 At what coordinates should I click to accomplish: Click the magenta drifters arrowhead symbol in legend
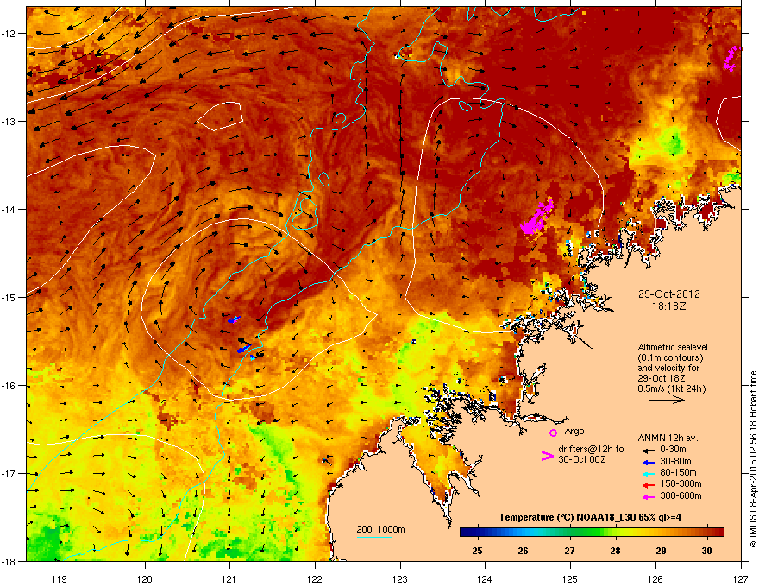[547, 456]
